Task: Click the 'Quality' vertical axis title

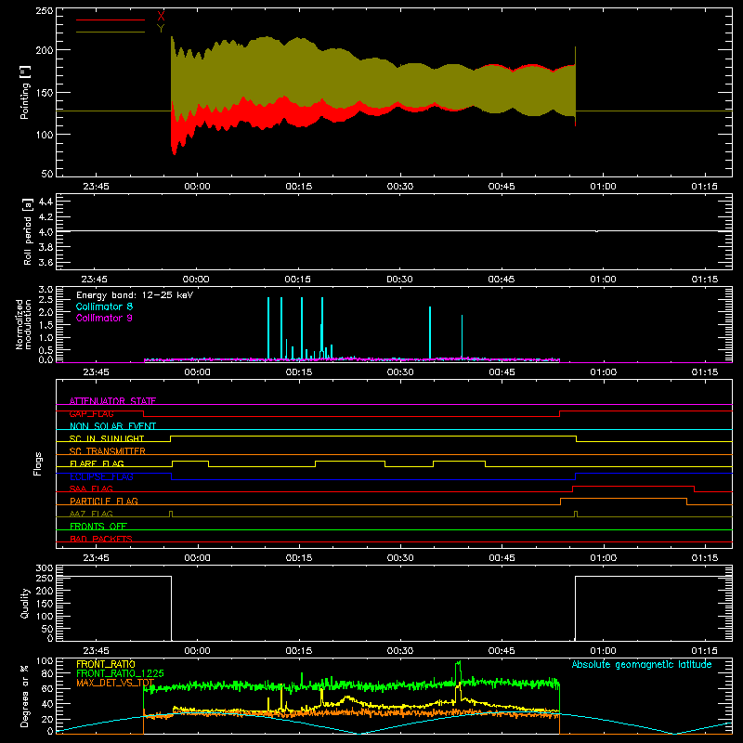Action: pyautogui.click(x=25, y=603)
